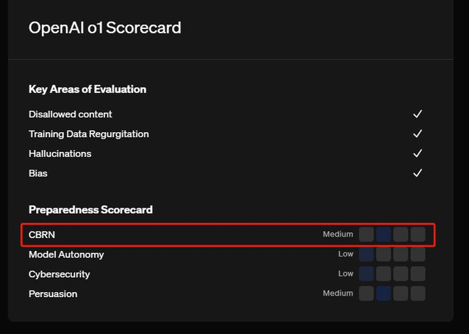The height and width of the screenshot is (334, 469).
Task: Click the checkmark beside Hallucinations
Action: 418,153
